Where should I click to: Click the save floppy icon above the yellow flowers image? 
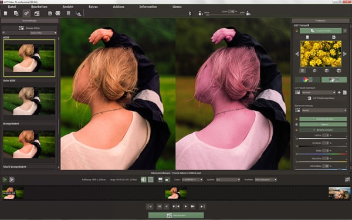(x=334, y=37)
